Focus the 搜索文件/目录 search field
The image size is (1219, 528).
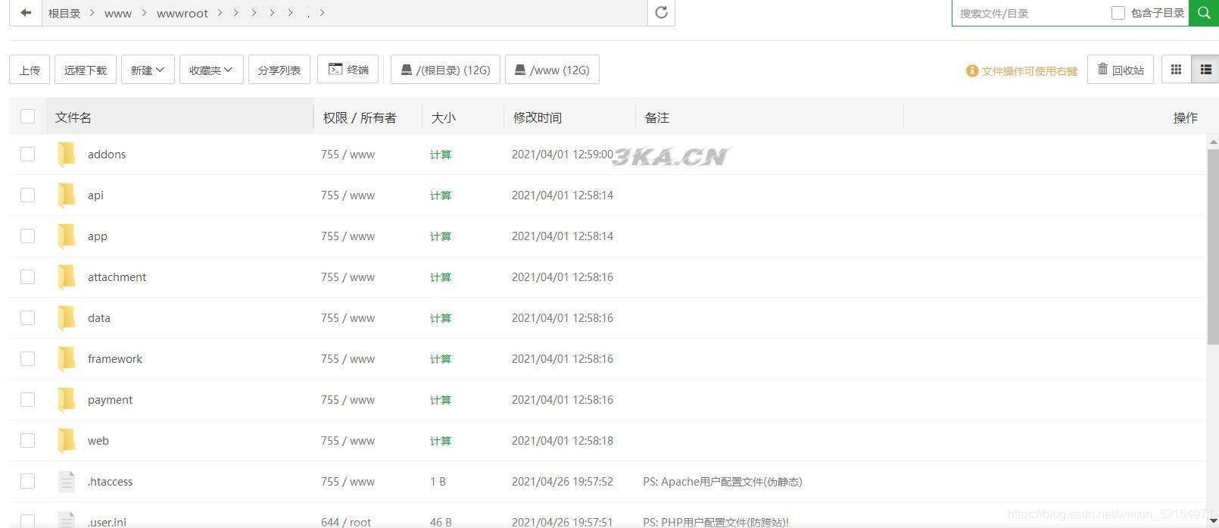(x=1030, y=14)
